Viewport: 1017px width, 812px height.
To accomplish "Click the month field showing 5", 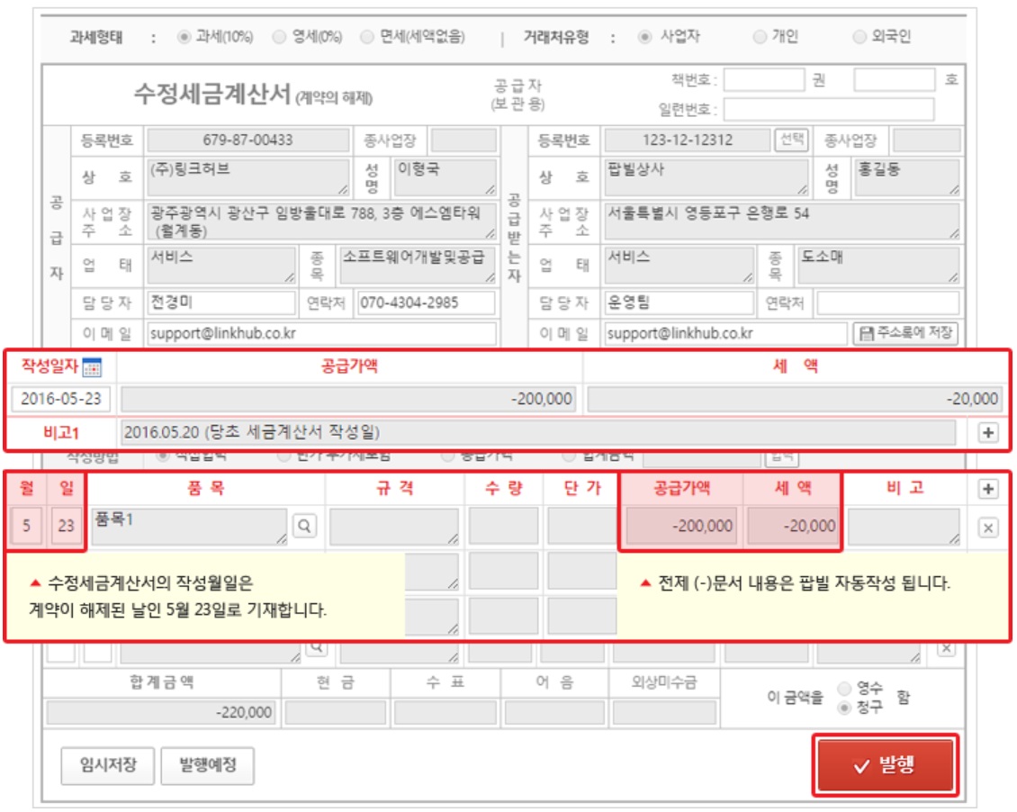I will 27,526.
